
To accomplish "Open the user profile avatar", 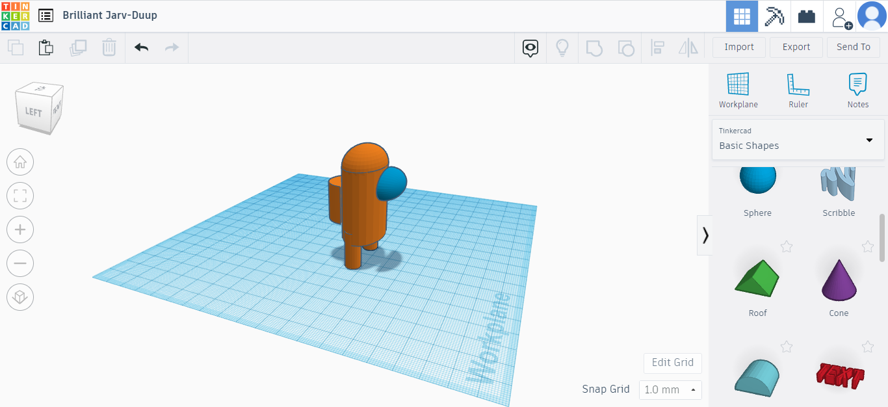I will click(872, 16).
